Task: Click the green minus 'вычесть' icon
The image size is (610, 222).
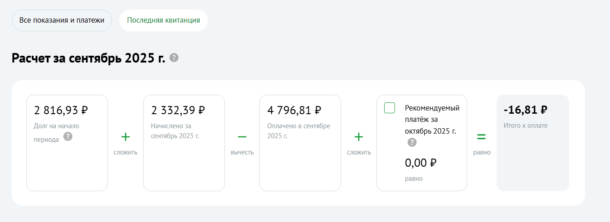Action: (242, 137)
